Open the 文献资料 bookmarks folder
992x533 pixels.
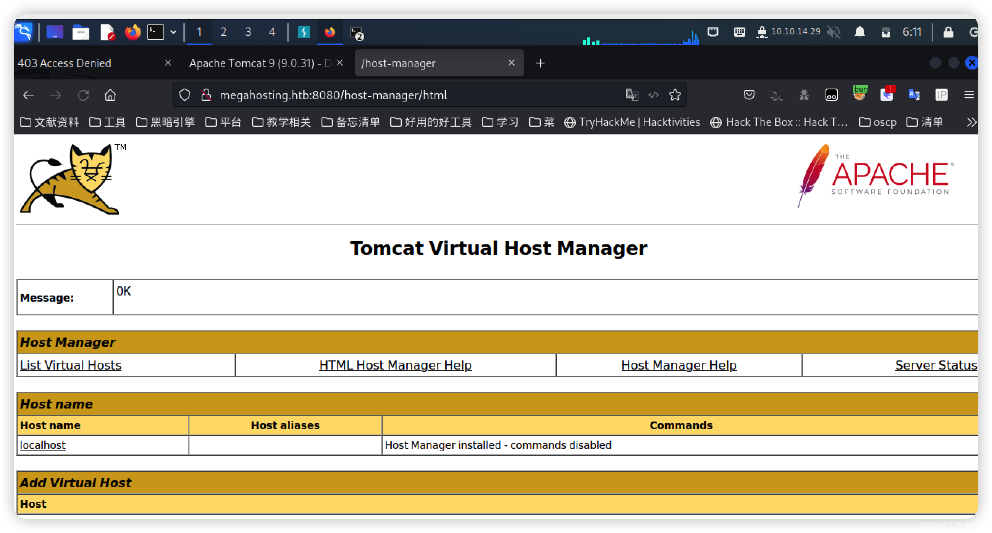49,122
